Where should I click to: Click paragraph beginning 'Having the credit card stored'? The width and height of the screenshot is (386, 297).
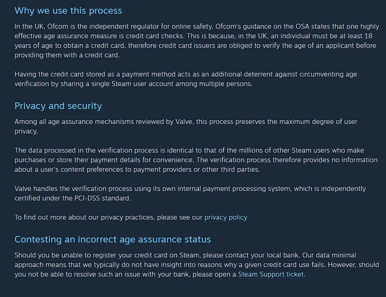coord(186,79)
